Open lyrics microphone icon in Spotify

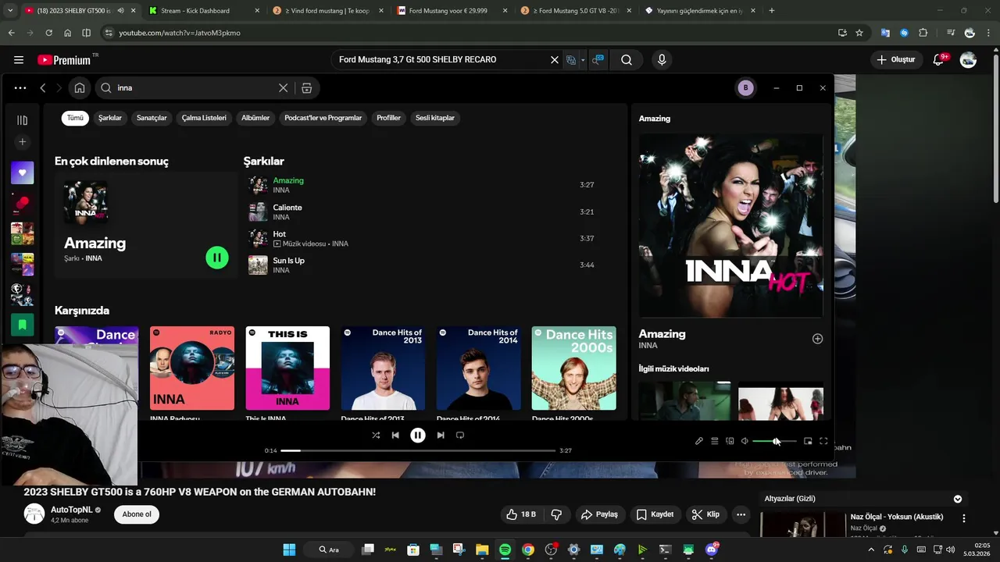pos(699,441)
